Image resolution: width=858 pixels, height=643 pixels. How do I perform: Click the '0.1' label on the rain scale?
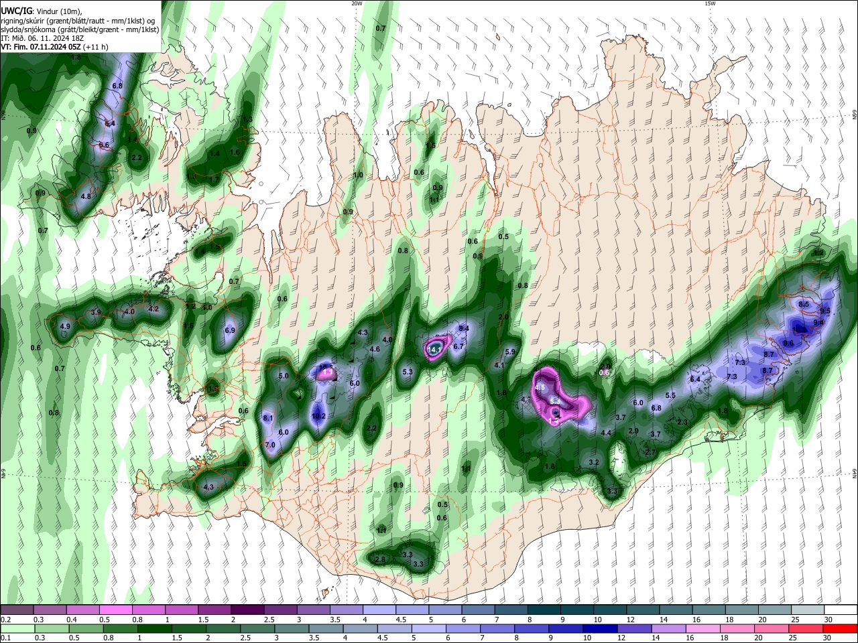[5, 638]
